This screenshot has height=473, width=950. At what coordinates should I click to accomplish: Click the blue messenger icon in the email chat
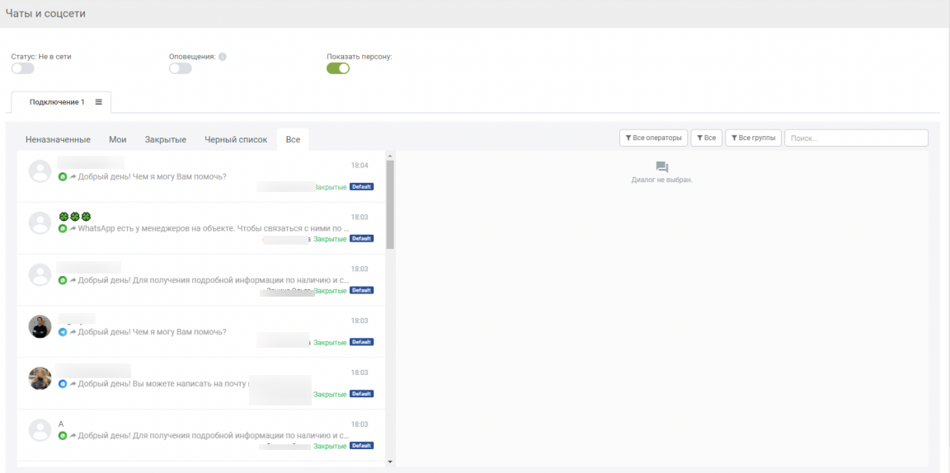(x=63, y=384)
